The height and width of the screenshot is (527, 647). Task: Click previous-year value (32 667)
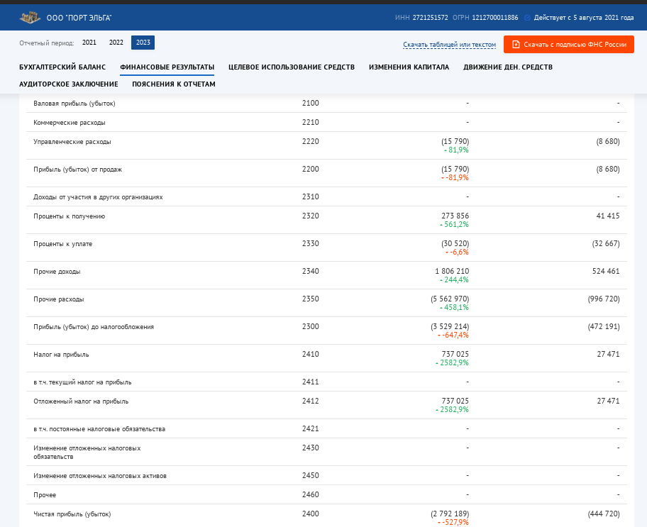click(606, 243)
